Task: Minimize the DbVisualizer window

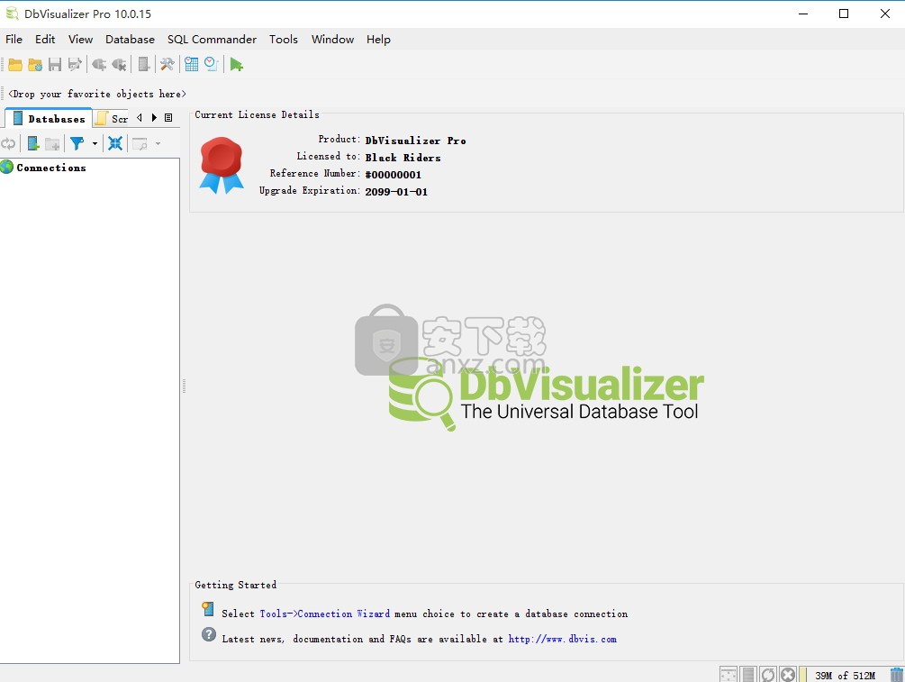Action: (803, 14)
